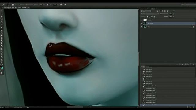
Task: Open the brush tool preset picker
Action: [x=3, y=5]
